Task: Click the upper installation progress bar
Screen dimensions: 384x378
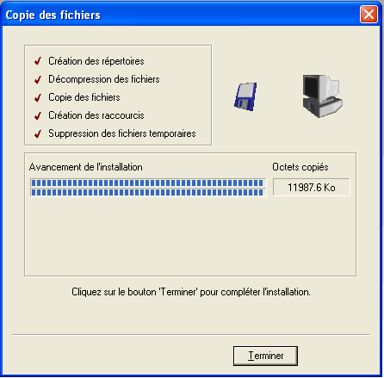Action: (x=148, y=183)
